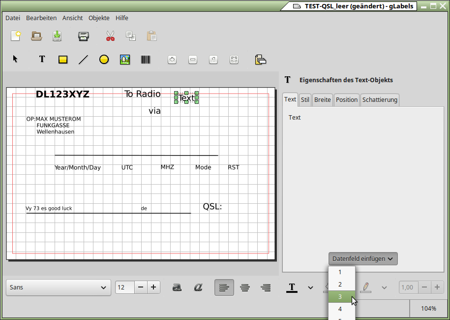The height and width of the screenshot is (320, 450).
Task: Toggle bold text formatting
Action: pos(177,288)
